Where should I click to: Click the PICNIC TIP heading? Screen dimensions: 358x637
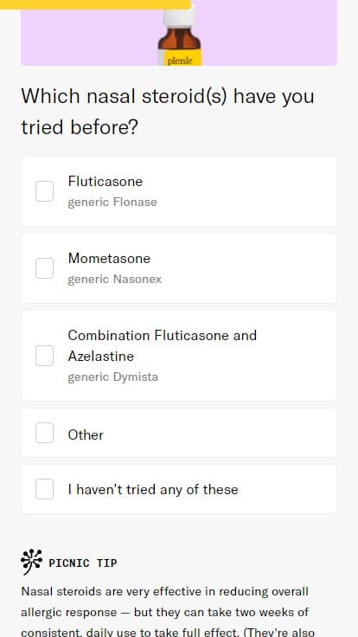[83, 563]
